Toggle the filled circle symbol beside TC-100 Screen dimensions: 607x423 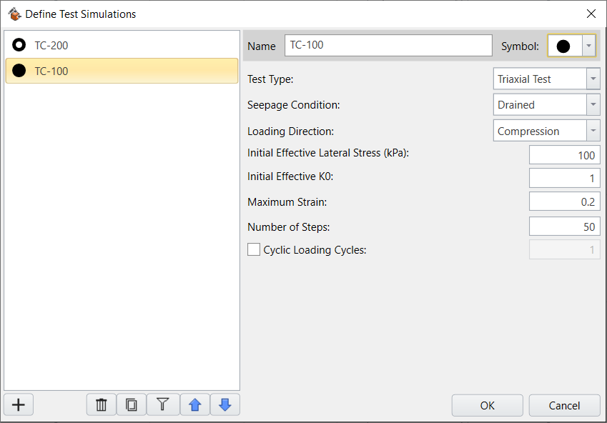pyautogui.click(x=19, y=71)
